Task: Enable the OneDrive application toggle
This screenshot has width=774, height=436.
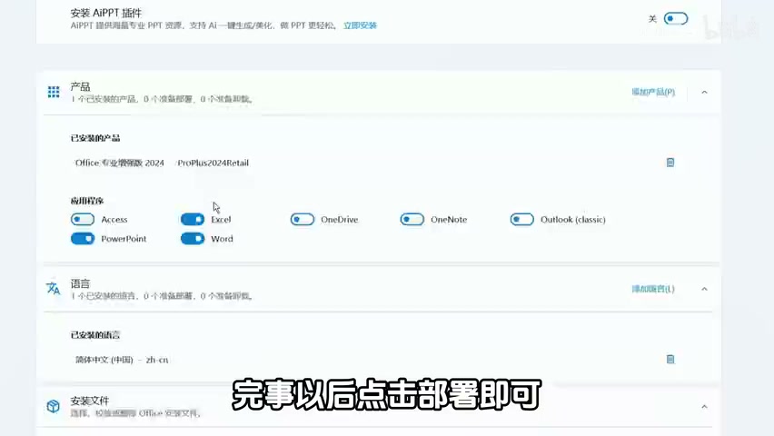Action: pyautogui.click(x=303, y=219)
